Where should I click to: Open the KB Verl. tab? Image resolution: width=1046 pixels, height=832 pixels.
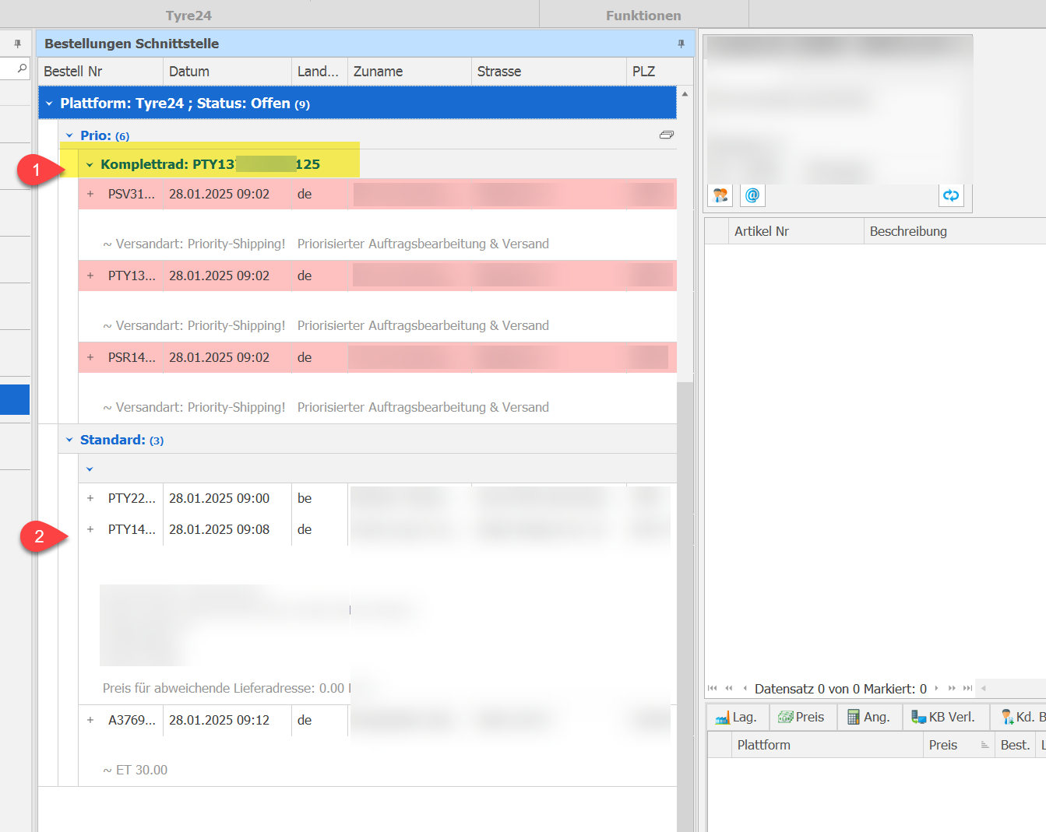(945, 717)
